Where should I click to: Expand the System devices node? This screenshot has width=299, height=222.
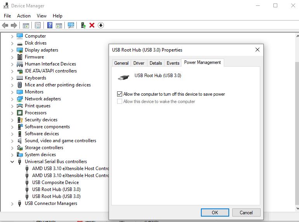[x=12, y=155]
